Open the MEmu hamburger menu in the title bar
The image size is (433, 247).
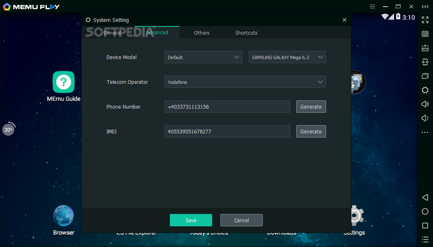click(373, 6)
